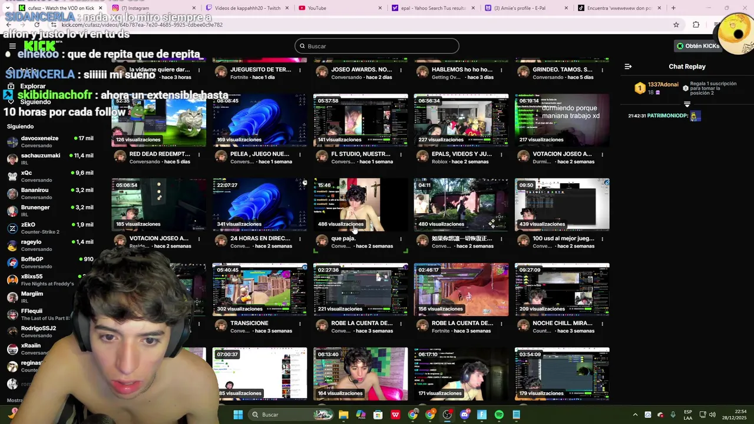
Task: Open OBS Studio from taskbar
Action: (x=447, y=415)
